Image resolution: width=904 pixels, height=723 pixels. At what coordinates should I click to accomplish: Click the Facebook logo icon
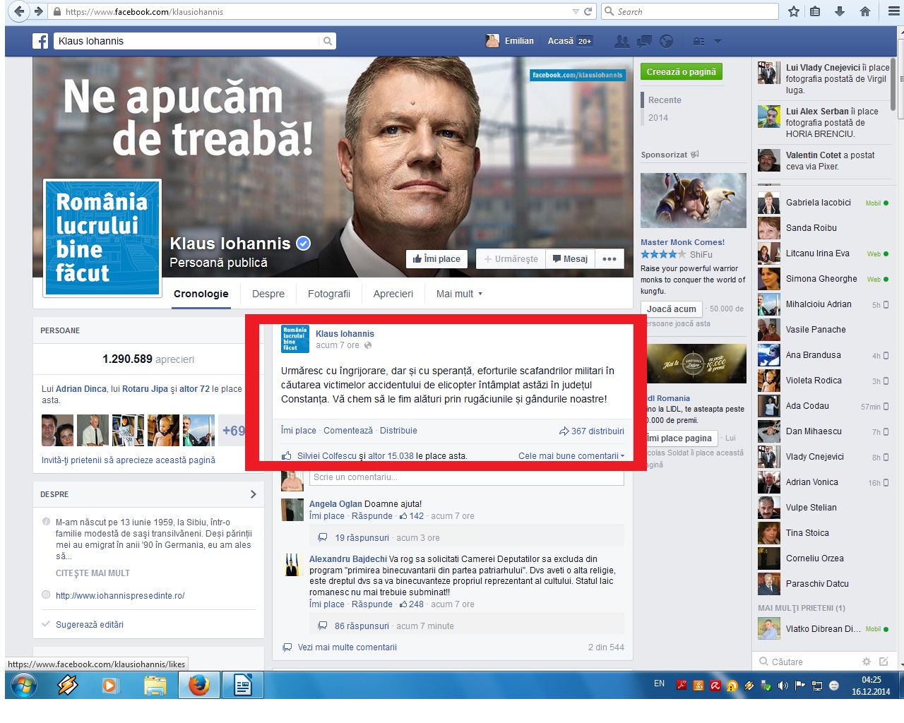[x=40, y=41]
